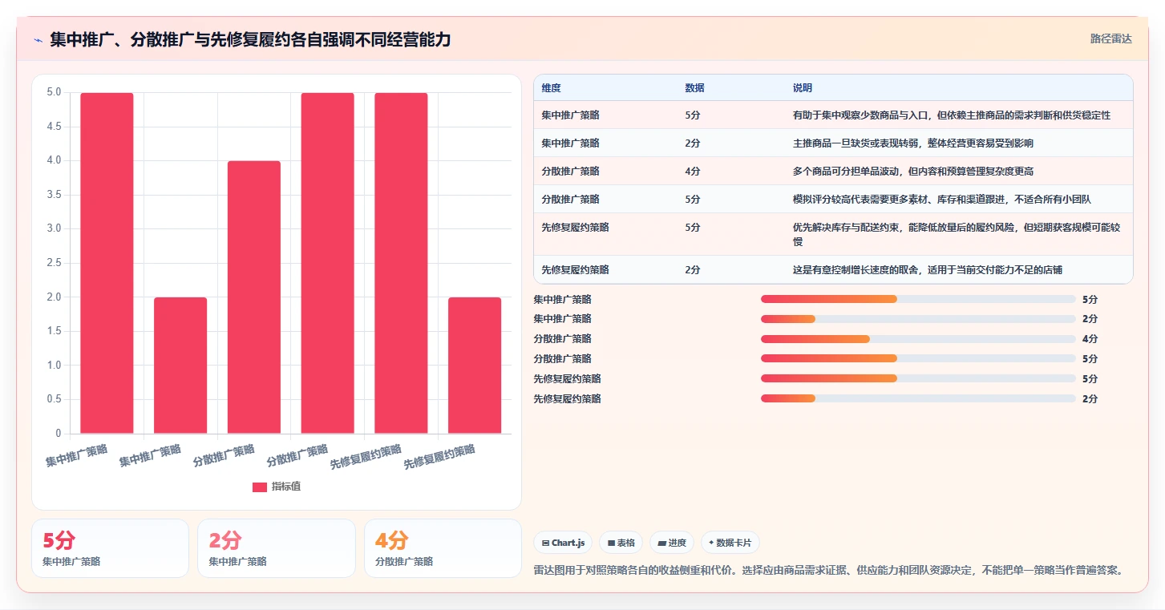Select the 4分 cell in 分散推广策略 table row
Viewport: 1165px width, 610px height.
click(693, 172)
